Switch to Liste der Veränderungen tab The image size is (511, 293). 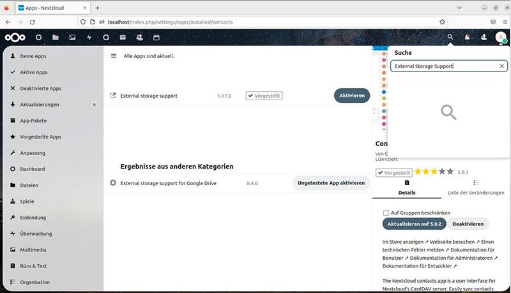pos(475,188)
